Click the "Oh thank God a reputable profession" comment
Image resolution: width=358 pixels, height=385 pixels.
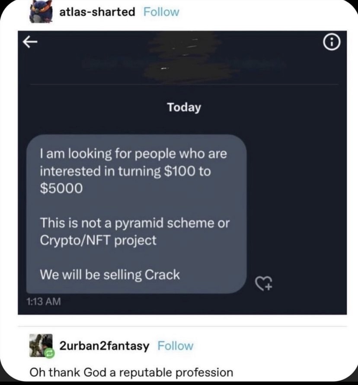pyautogui.click(x=131, y=372)
